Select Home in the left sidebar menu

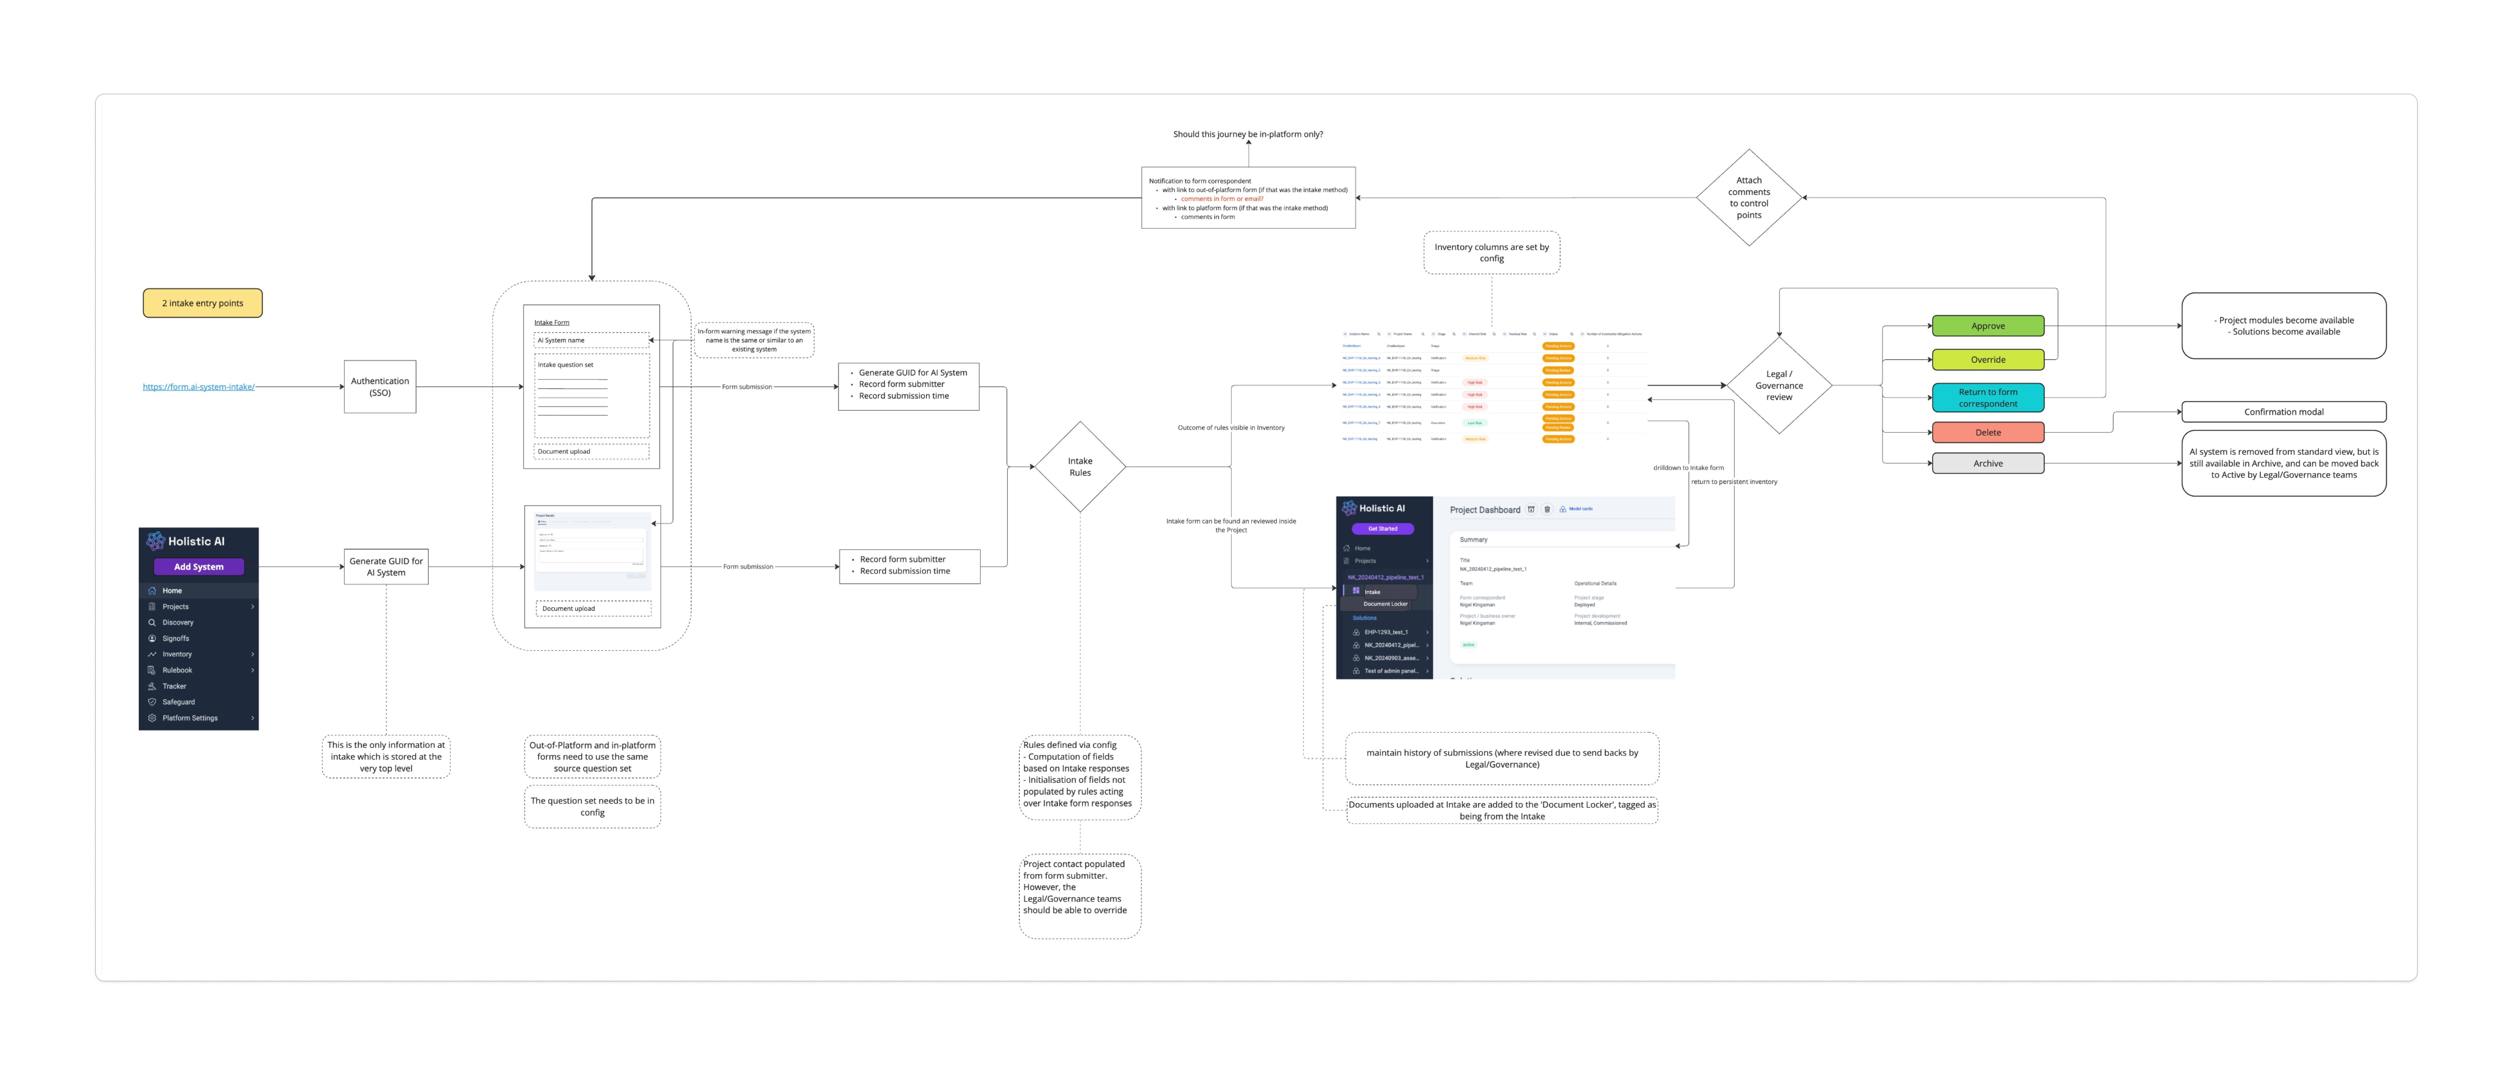(172, 591)
